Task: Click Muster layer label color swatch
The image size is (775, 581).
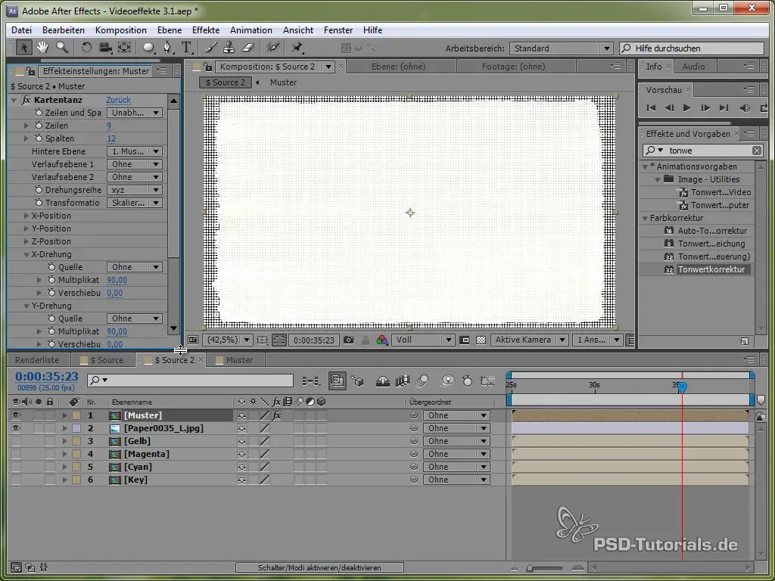Action: pyautogui.click(x=76, y=415)
